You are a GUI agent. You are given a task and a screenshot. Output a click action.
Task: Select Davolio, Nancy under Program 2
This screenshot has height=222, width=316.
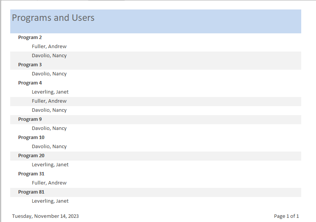point(49,56)
